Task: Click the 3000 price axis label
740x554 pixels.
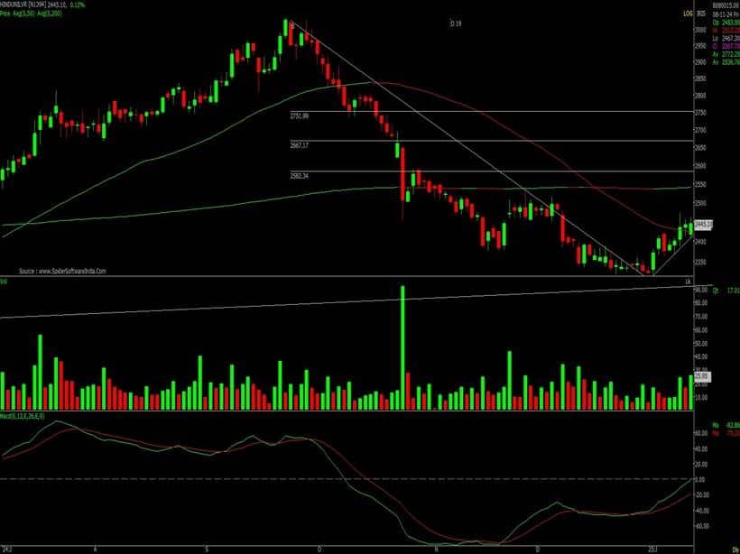Action: coord(699,30)
